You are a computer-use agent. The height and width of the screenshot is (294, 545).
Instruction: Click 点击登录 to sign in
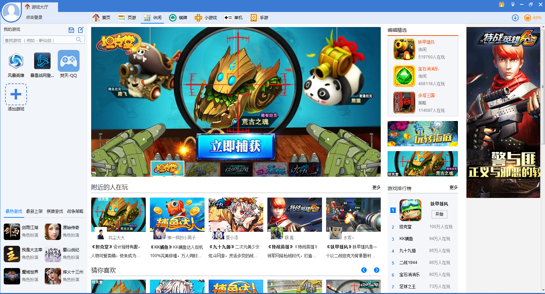(x=34, y=17)
